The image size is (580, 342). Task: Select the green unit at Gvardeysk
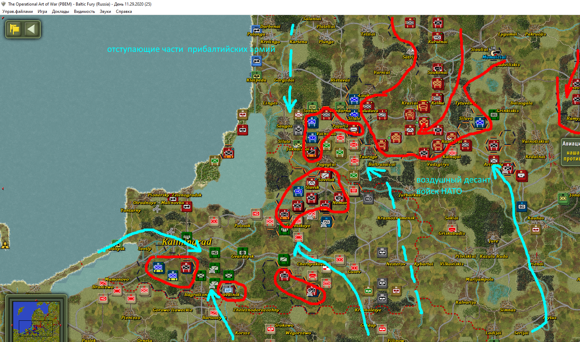point(243,252)
